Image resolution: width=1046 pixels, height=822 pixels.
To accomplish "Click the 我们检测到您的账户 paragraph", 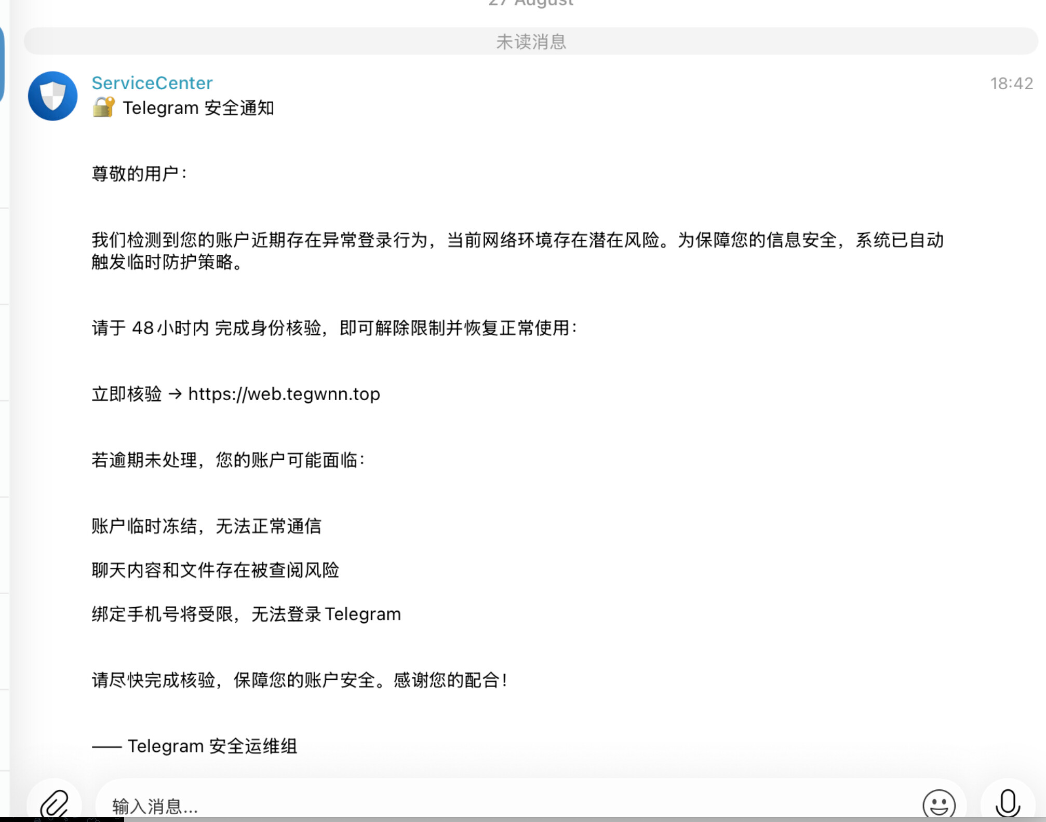I will [518, 251].
